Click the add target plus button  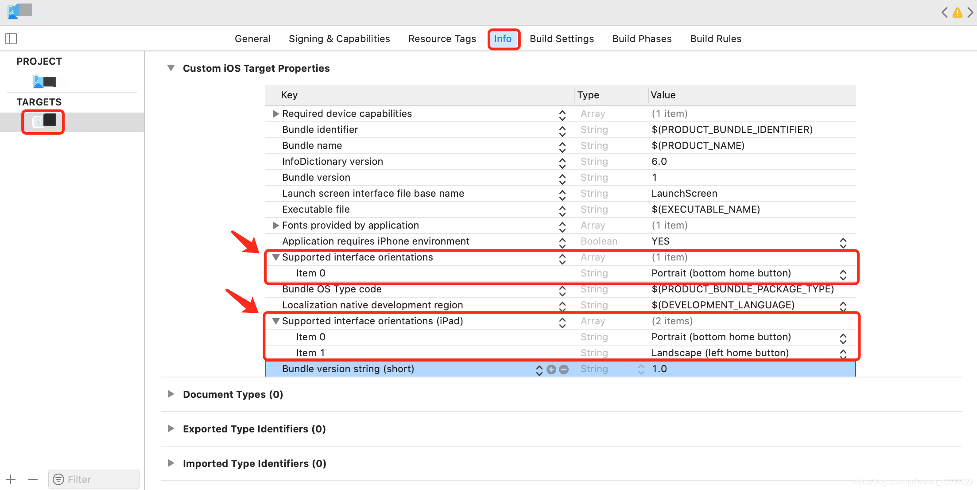coord(11,479)
